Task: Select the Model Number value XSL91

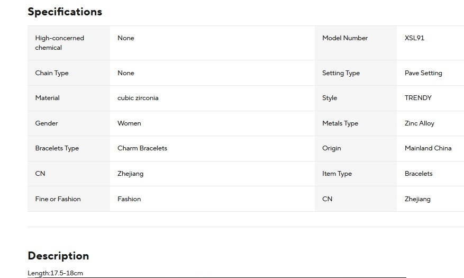Action: pyautogui.click(x=414, y=38)
